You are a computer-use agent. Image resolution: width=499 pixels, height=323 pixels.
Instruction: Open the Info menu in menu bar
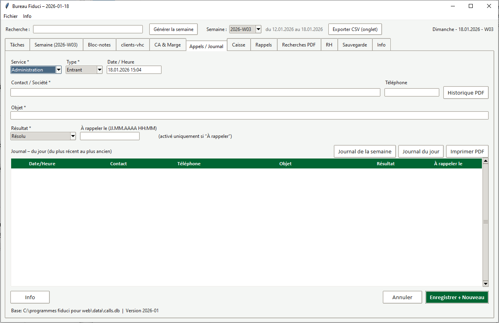(27, 16)
